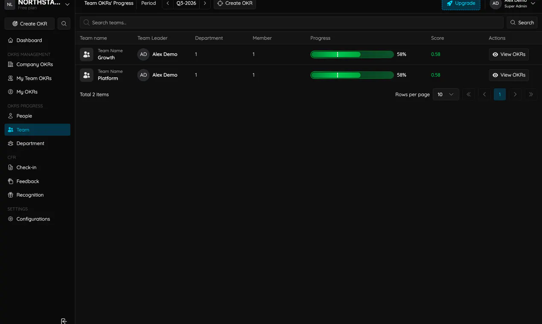The width and height of the screenshot is (542, 324).
Task: Select page 1 in the pagination
Action: (500, 94)
